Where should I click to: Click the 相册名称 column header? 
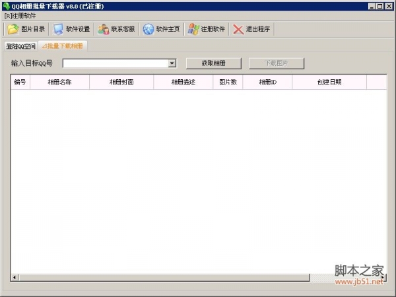(59, 82)
